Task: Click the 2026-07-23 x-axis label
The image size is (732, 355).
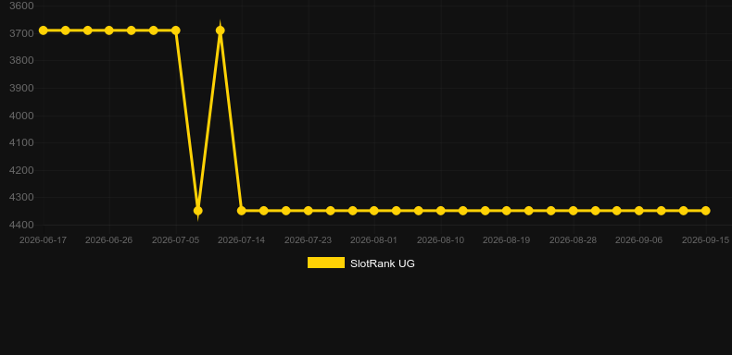Action: (x=309, y=240)
